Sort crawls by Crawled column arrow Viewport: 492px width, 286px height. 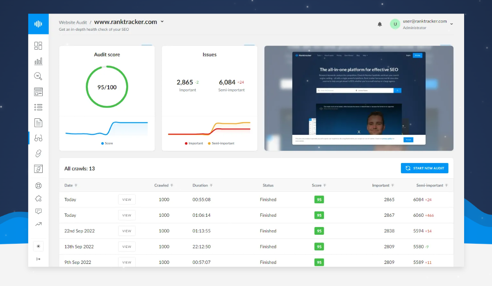[172, 186]
